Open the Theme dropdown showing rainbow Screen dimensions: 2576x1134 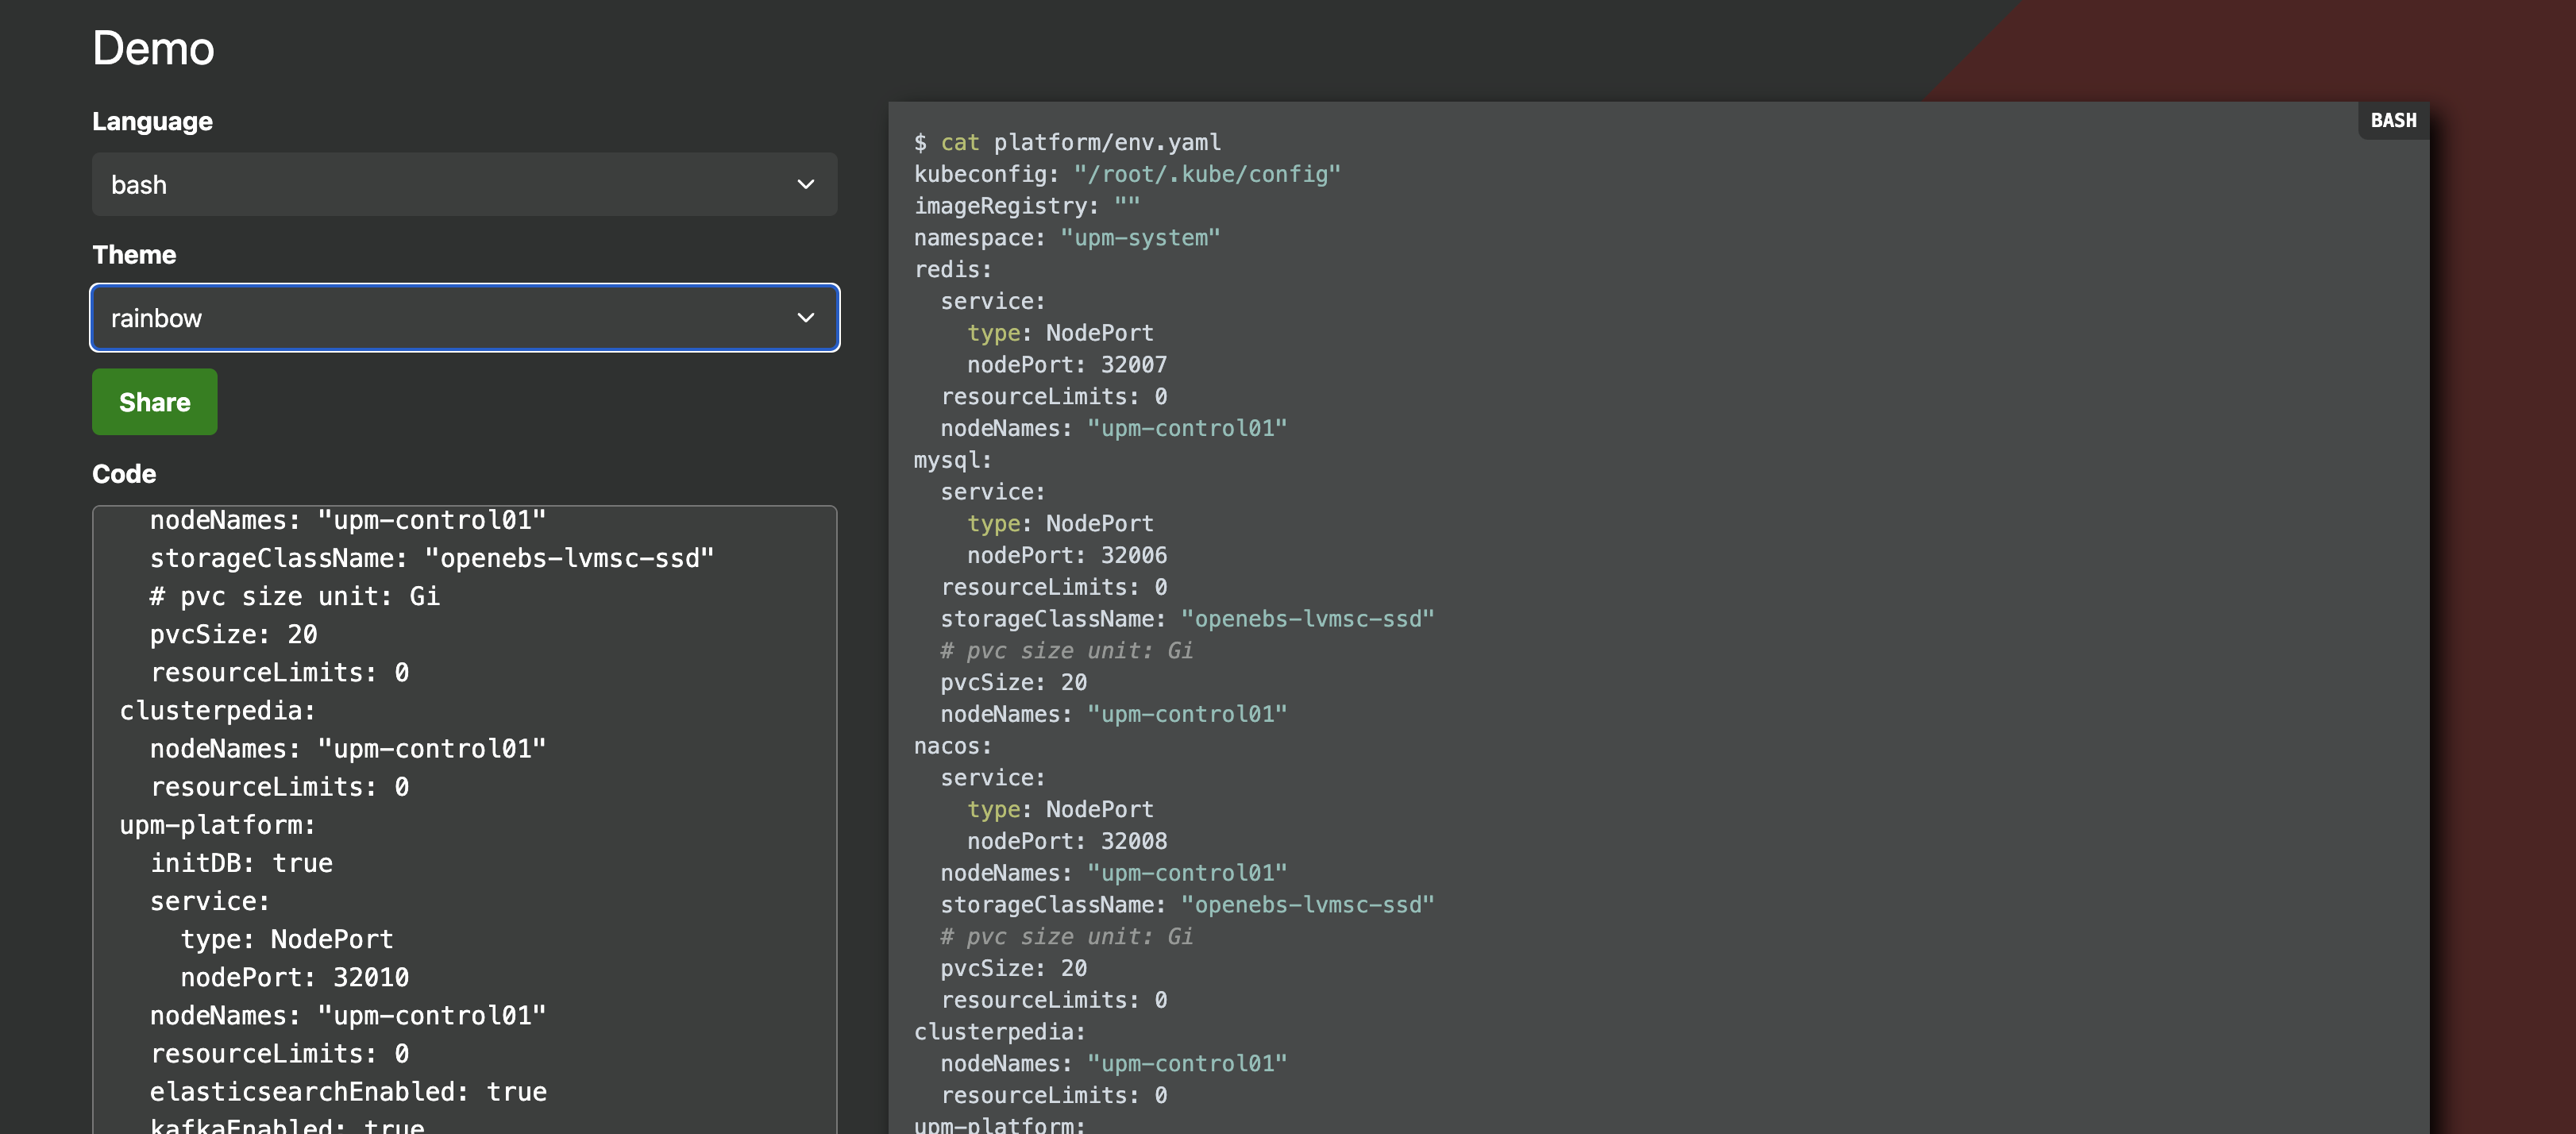(464, 318)
